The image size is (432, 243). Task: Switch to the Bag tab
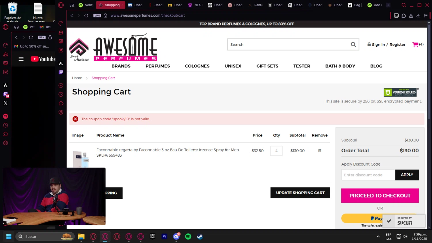pyautogui.click(x=355, y=5)
